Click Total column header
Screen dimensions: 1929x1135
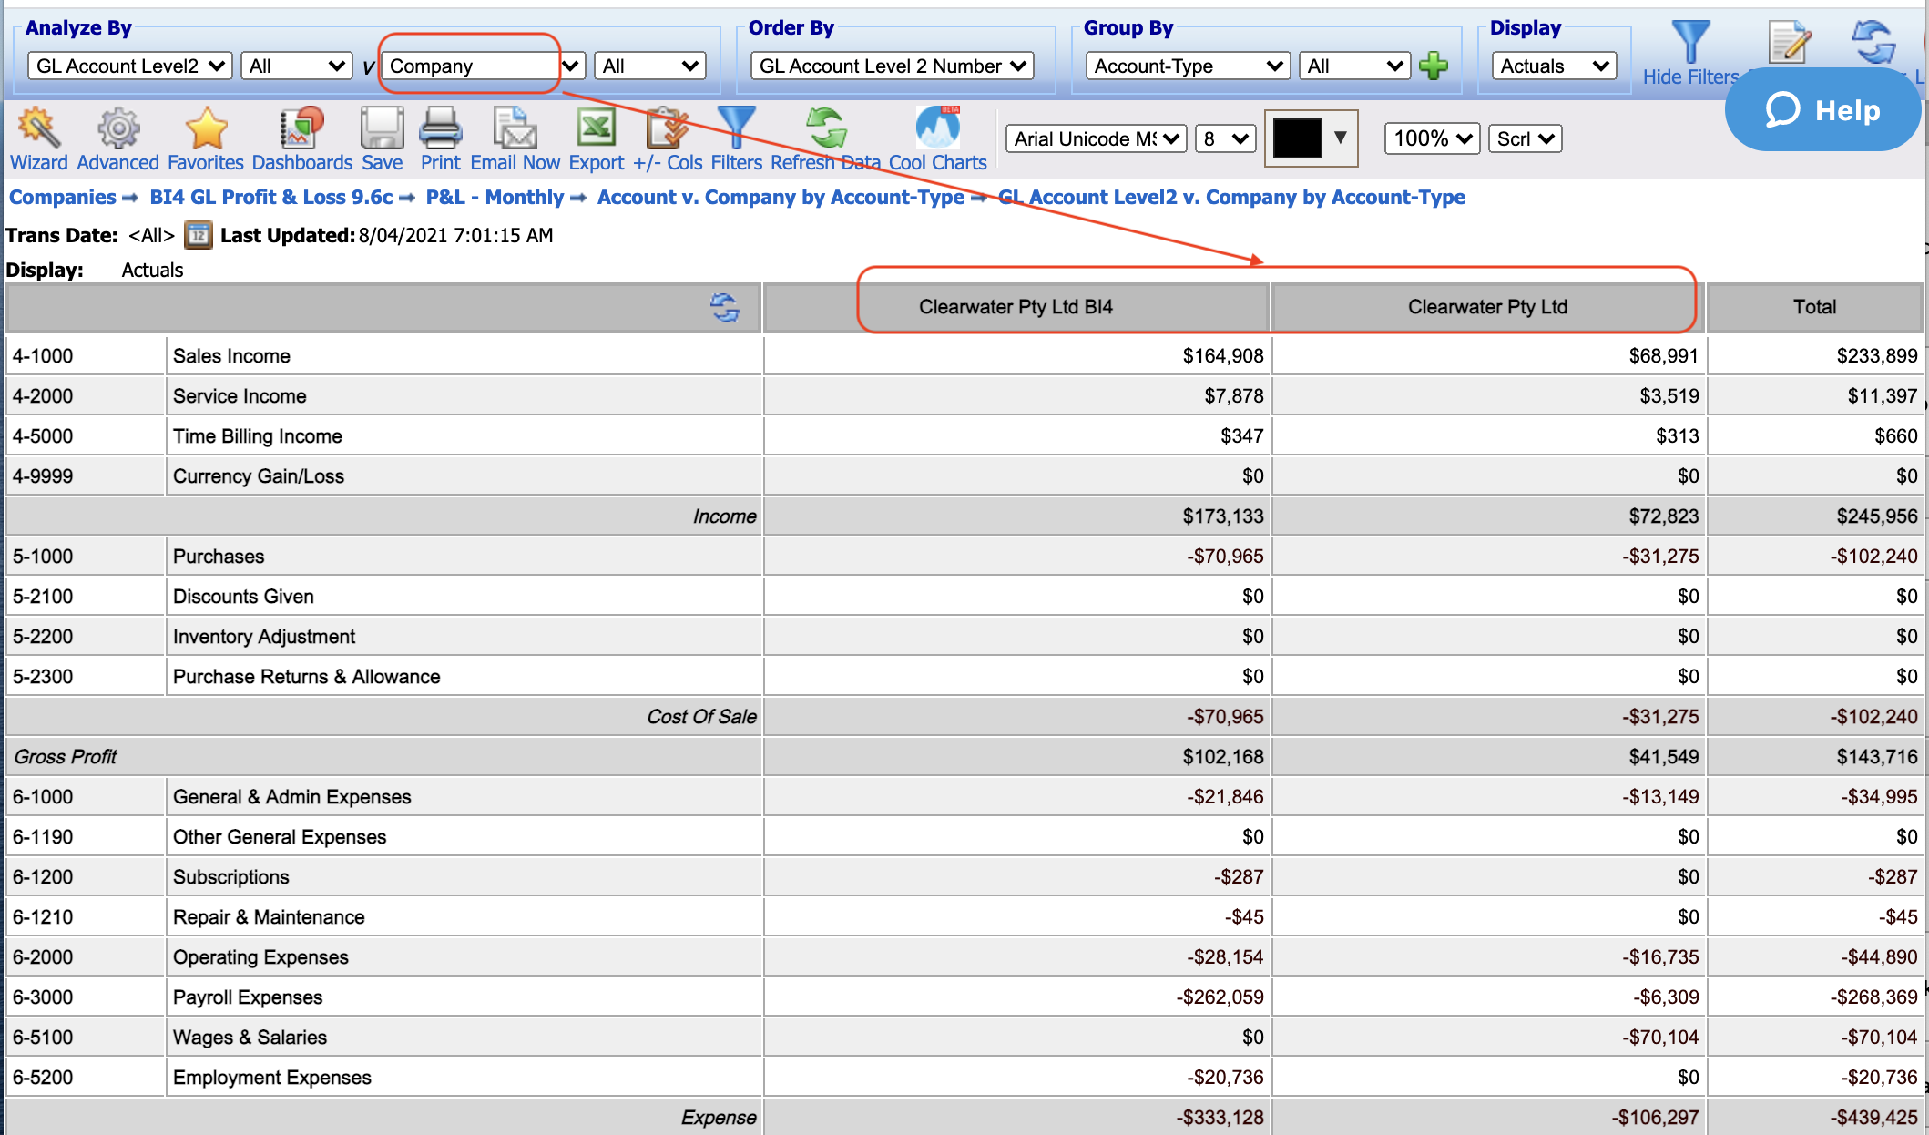pos(1814,307)
